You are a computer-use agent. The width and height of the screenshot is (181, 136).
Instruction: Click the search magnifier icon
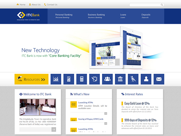(x=162, y=5)
